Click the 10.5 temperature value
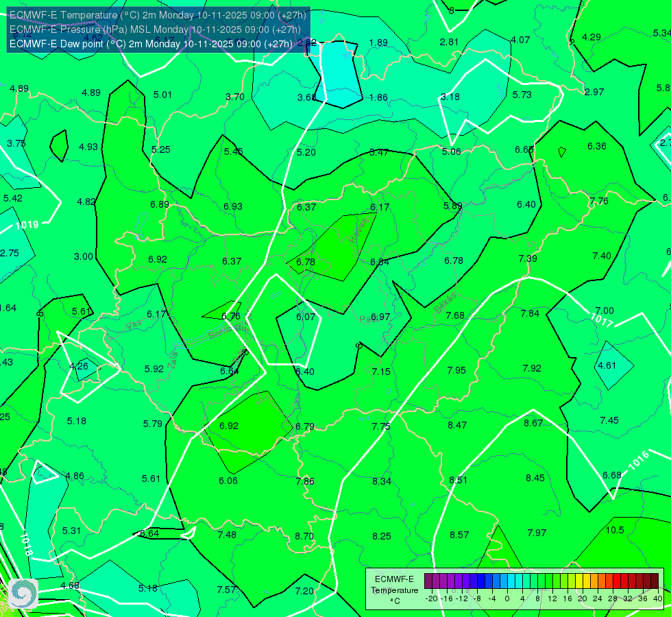Viewport: 671px width, 617px height. (615, 530)
